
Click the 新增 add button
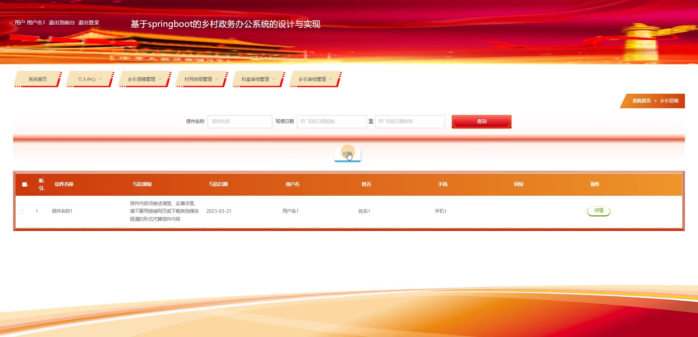(348, 155)
